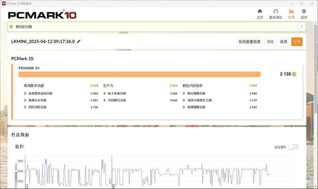Click the 视频编辑 value 2 032
The width and height of the screenshot is (318, 189).
253,107
